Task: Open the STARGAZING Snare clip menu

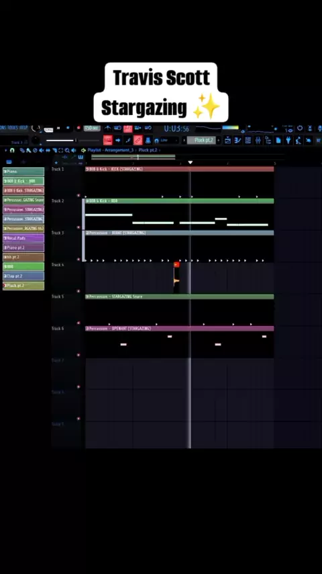Action: tap(87, 296)
